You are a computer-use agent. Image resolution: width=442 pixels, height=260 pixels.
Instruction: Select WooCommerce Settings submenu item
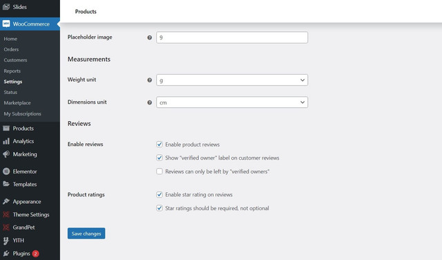coord(13,82)
